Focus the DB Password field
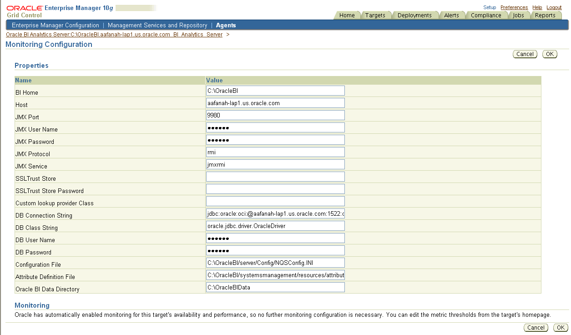The height and width of the screenshot is (335, 571). point(275,250)
